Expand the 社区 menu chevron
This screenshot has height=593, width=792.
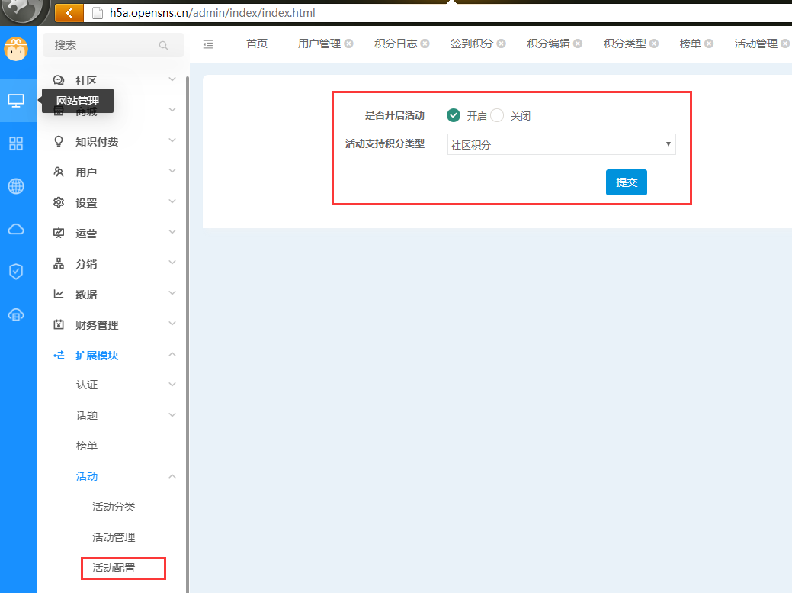[x=172, y=79]
